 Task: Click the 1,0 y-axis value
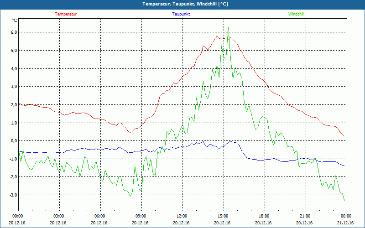tap(14, 123)
